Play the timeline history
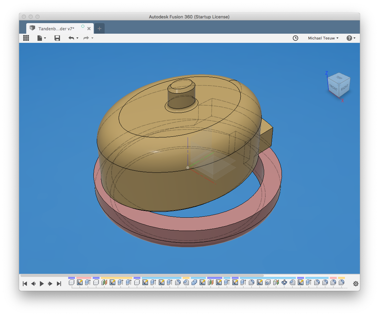Viewport: 379px width, 316px height. coord(42,284)
